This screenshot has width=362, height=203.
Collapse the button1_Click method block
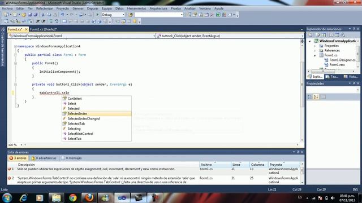point(15,84)
